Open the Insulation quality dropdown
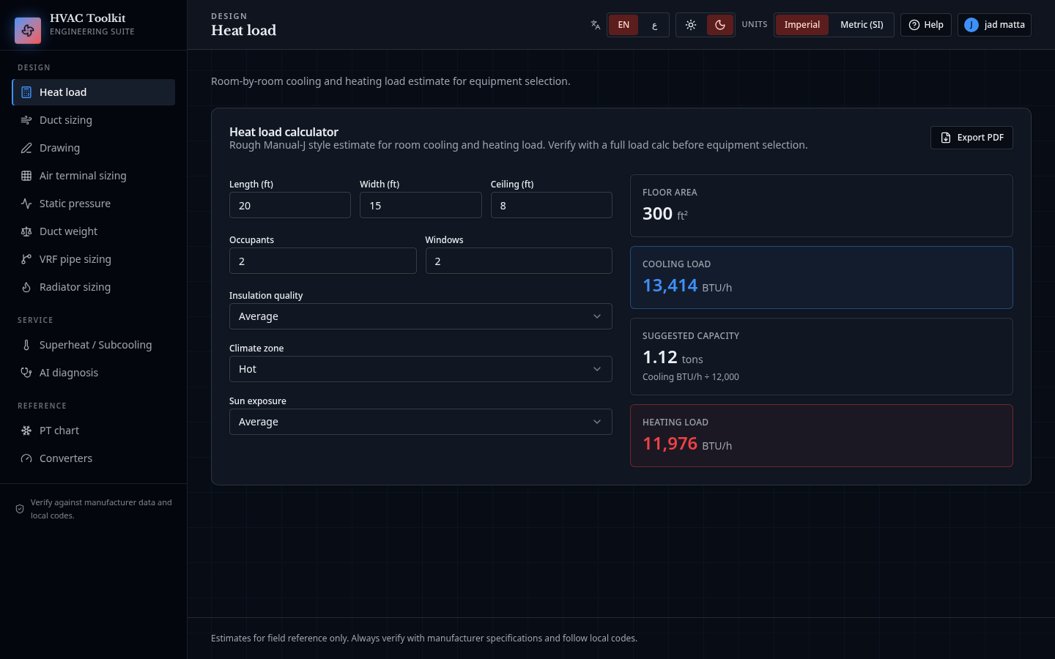This screenshot has height=659, width=1055. (x=421, y=316)
